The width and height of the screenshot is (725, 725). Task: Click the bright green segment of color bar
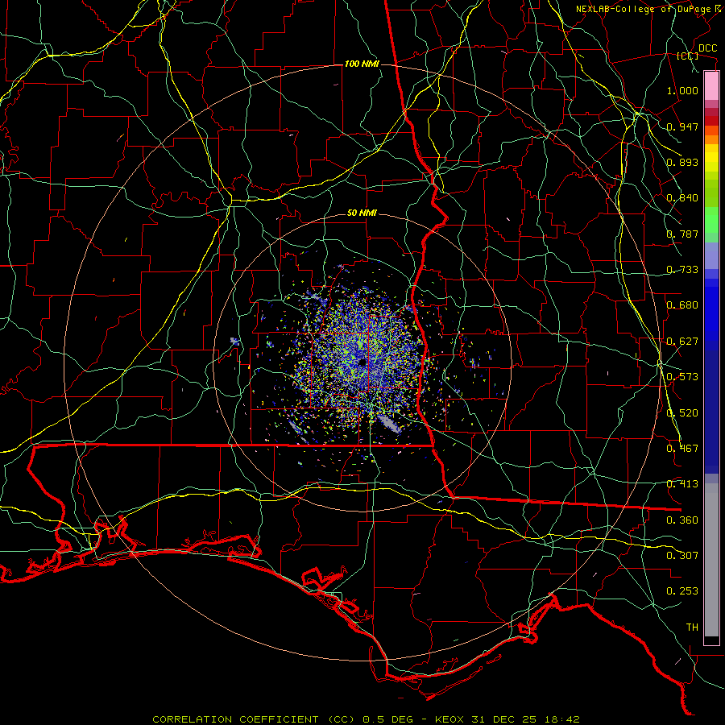pos(711,220)
